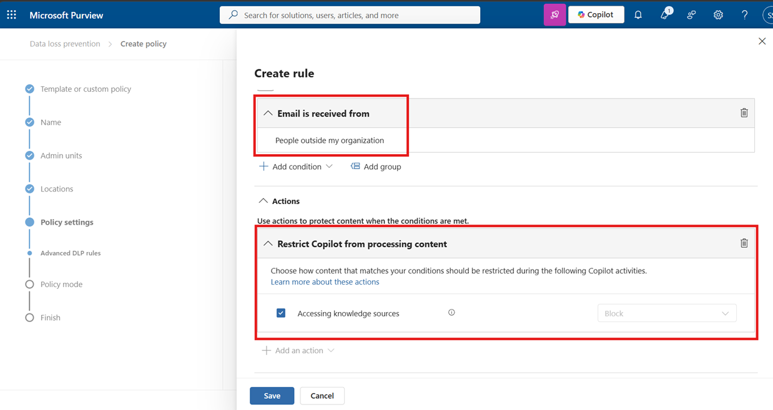Click the magnifier icon in search box

coord(234,15)
